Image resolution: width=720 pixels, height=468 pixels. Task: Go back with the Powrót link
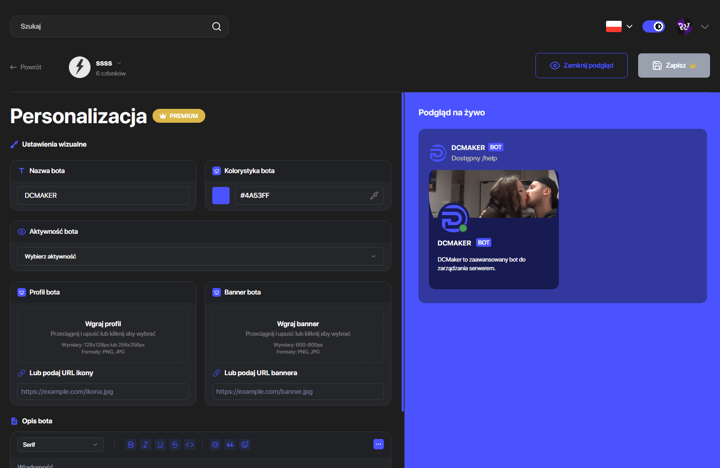[x=26, y=67]
